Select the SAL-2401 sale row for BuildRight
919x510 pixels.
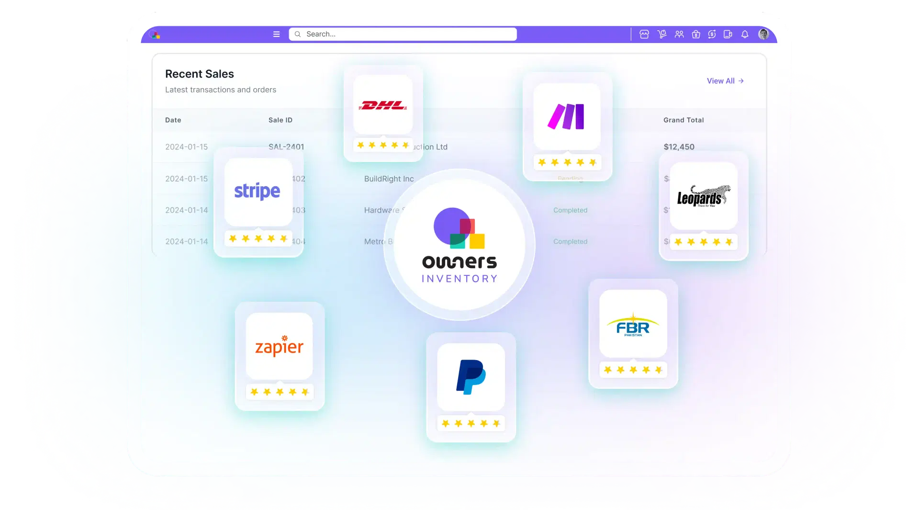pyautogui.click(x=287, y=147)
